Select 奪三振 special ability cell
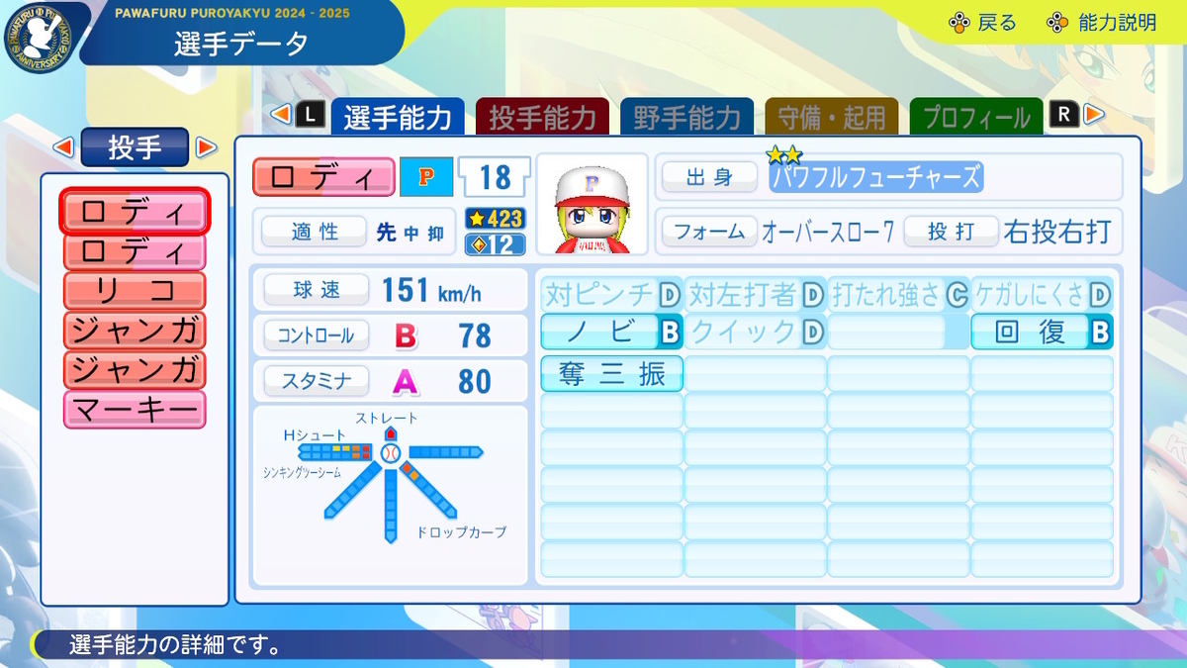The image size is (1187, 668). point(611,373)
